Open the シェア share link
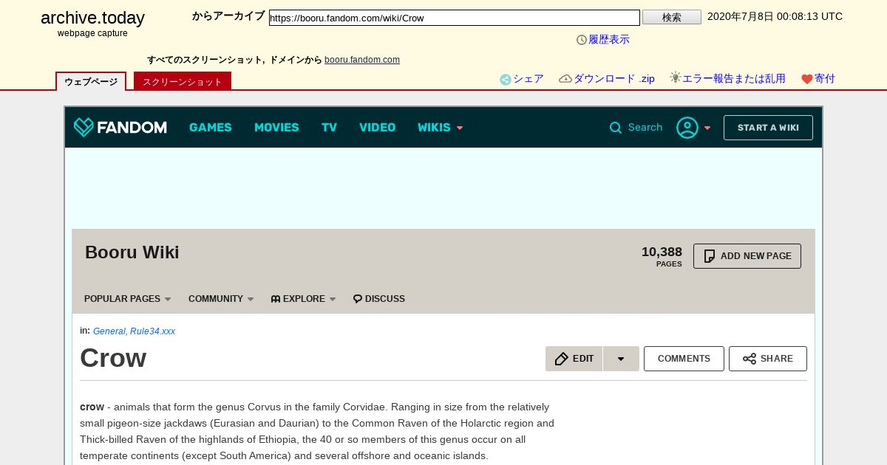The height and width of the screenshot is (465, 887). pos(529,79)
